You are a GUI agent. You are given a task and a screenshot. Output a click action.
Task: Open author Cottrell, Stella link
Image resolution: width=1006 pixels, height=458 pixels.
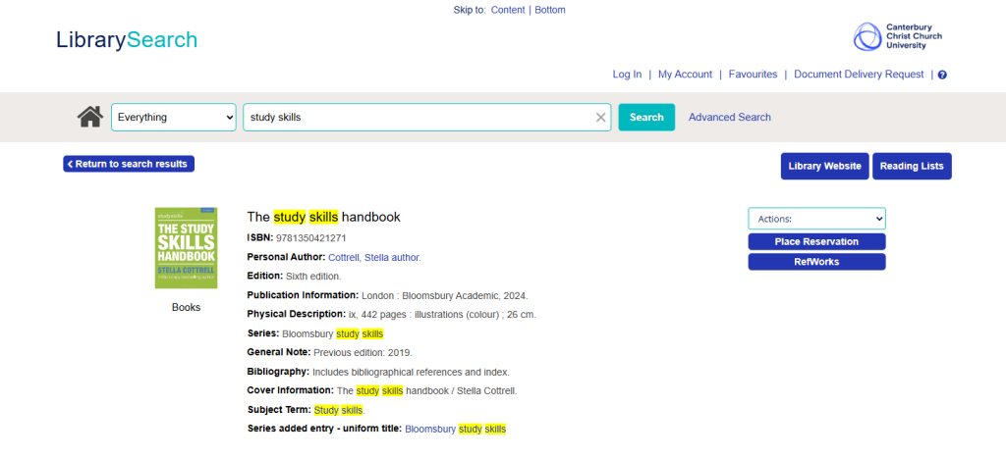(374, 258)
